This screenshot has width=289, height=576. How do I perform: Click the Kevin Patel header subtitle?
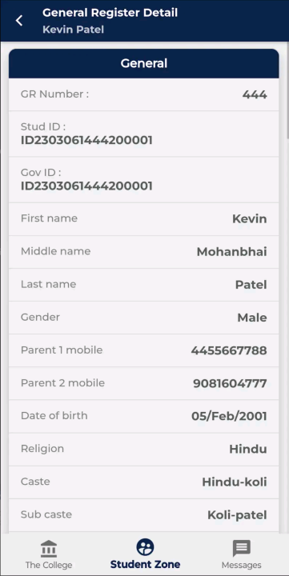pos(73,30)
